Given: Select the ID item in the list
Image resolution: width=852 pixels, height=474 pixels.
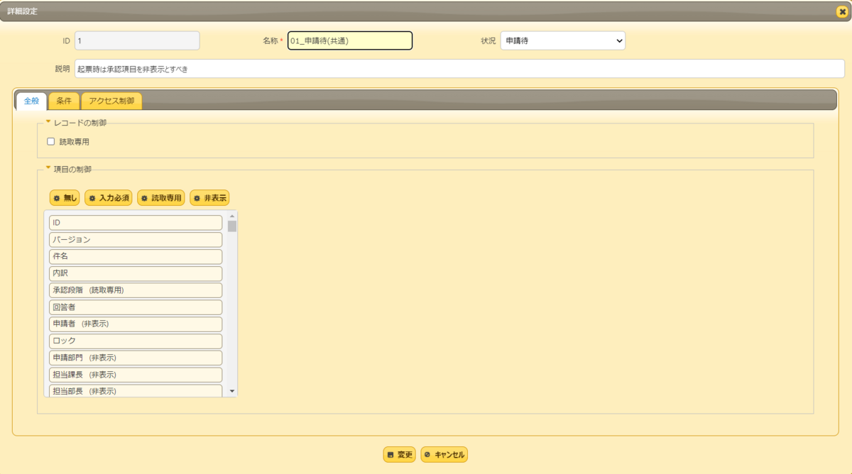Looking at the screenshot, I should point(136,223).
